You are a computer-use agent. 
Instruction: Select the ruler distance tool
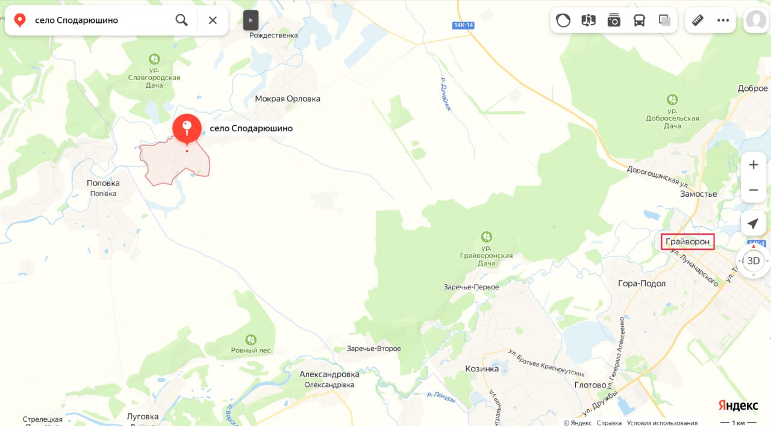click(698, 20)
